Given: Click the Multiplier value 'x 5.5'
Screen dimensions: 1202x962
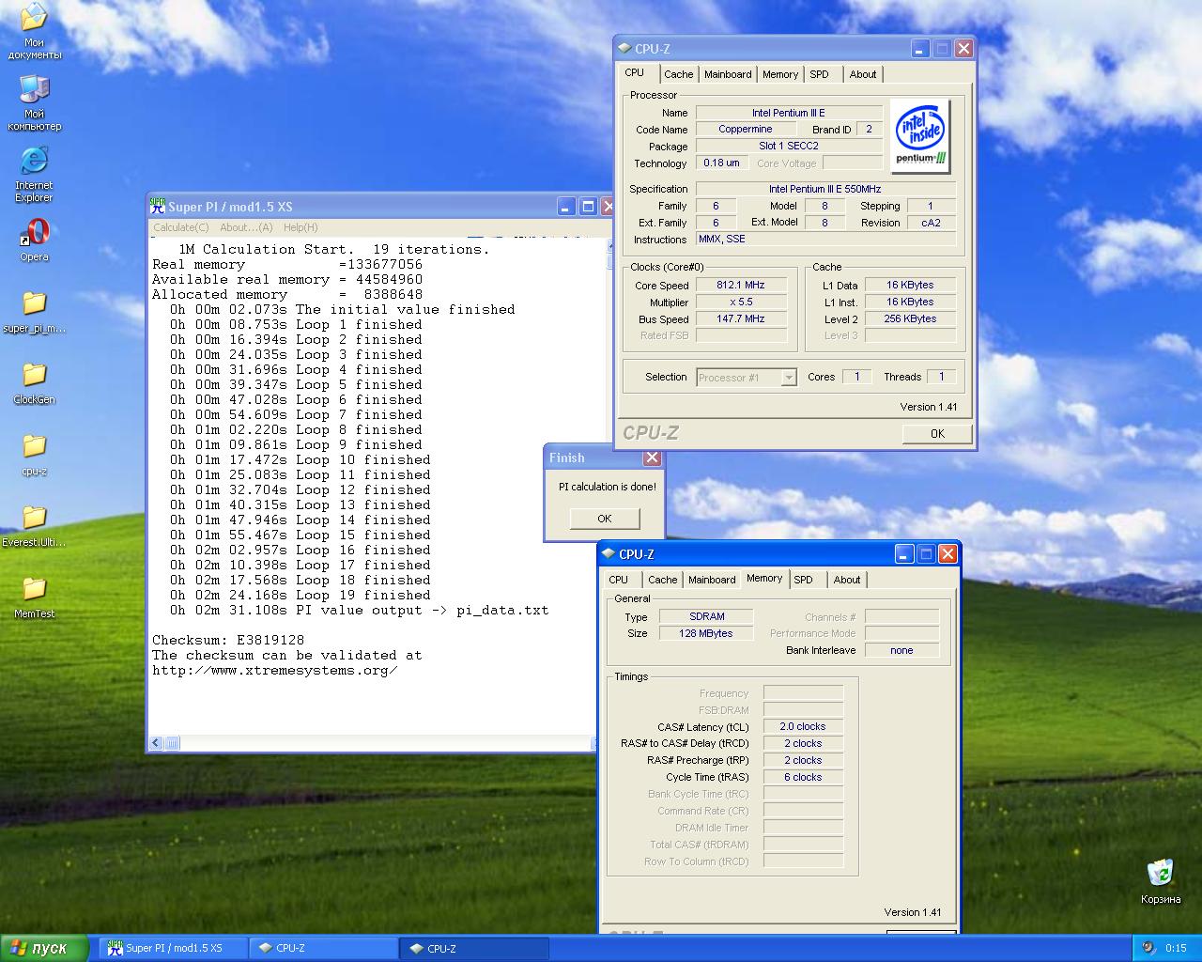Looking at the screenshot, I should (x=741, y=303).
